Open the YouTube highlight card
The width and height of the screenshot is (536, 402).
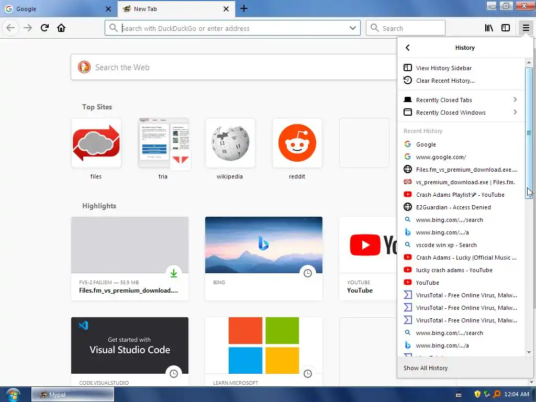tap(368, 259)
